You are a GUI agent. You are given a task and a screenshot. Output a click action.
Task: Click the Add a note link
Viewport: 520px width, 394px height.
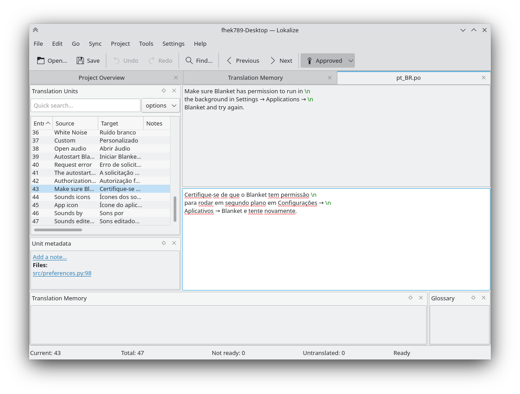(50, 257)
